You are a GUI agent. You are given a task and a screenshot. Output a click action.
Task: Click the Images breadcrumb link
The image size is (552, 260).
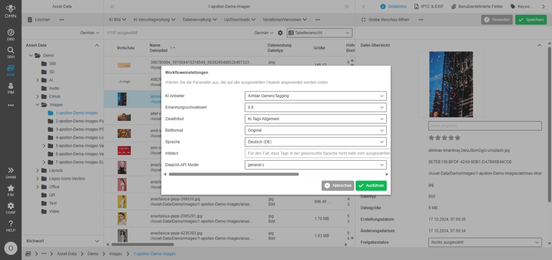pyautogui.click(x=116, y=254)
